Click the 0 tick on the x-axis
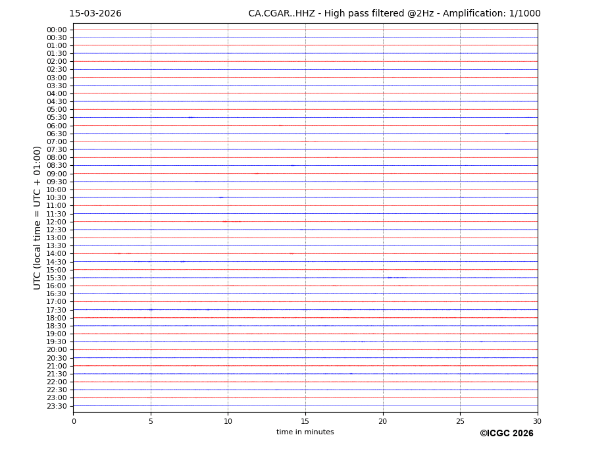610x458 pixels. tap(74, 421)
